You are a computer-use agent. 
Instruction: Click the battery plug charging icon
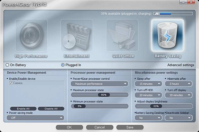[156, 13]
